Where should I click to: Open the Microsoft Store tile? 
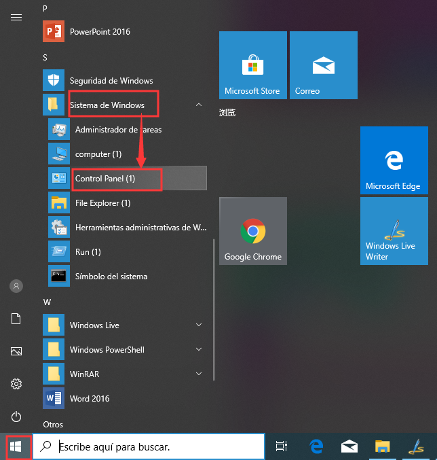click(x=253, y=65)
